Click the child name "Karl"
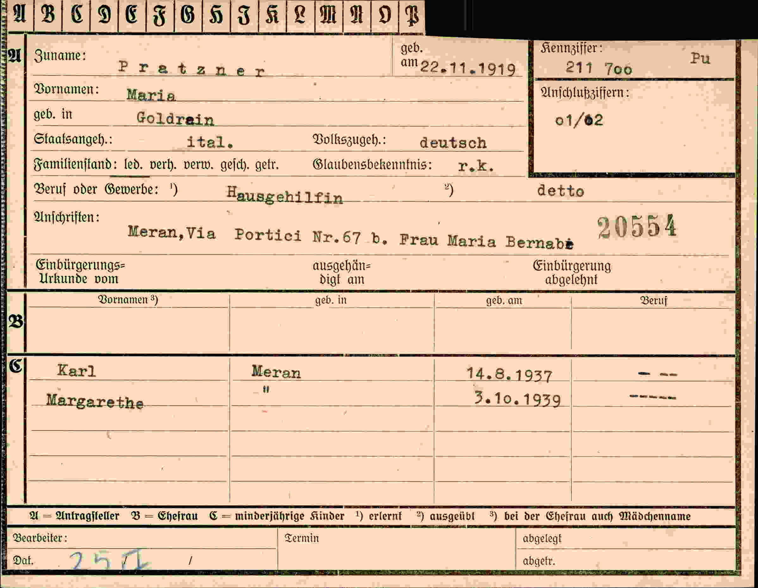This screenshot has height=588, width=758. (x=76, y=370)
